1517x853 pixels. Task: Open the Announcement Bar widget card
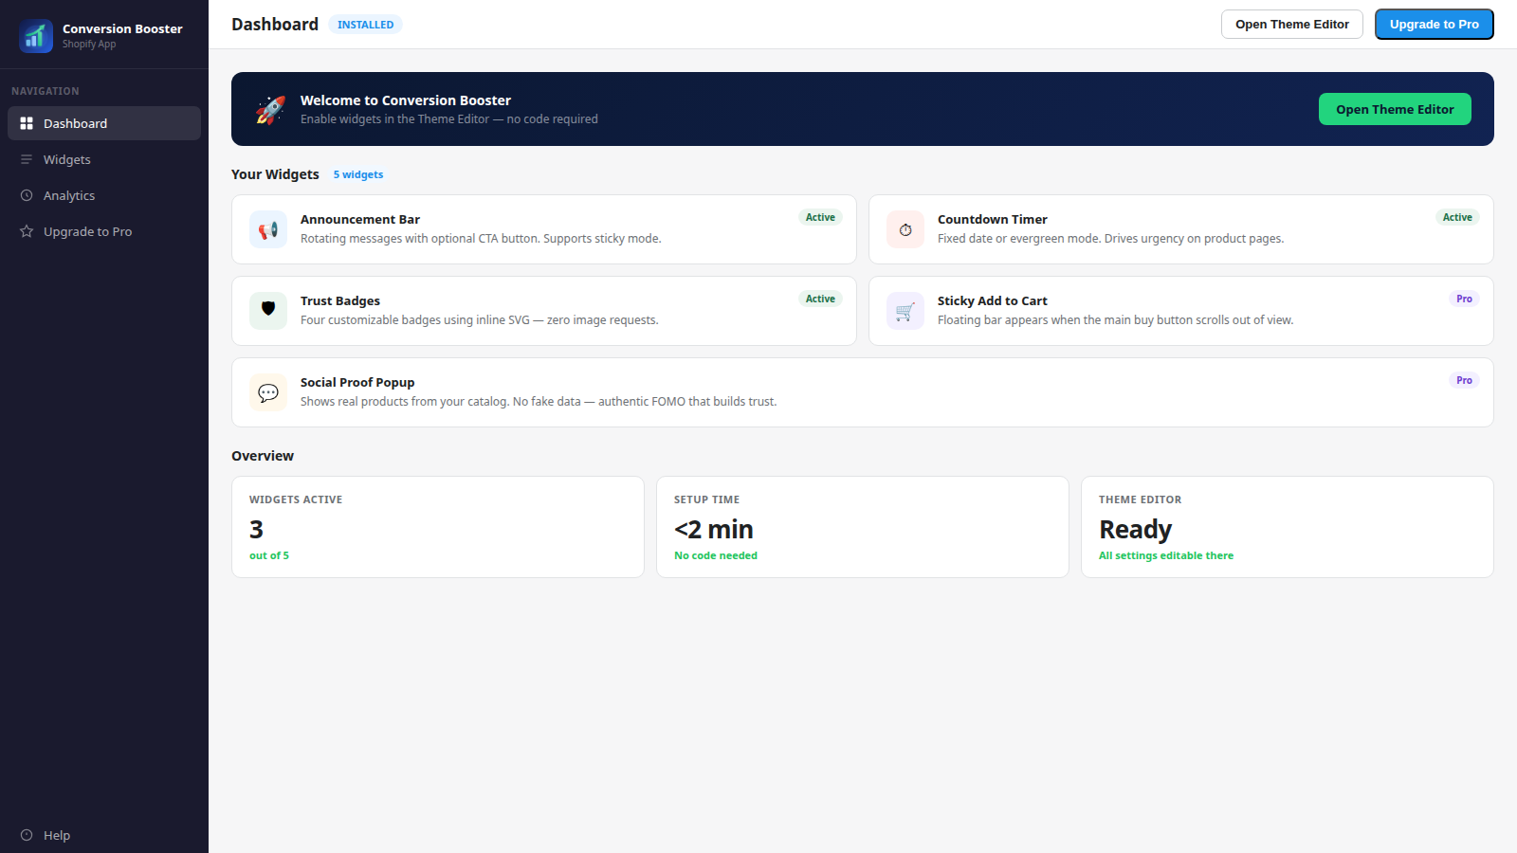tap(544, 229)
